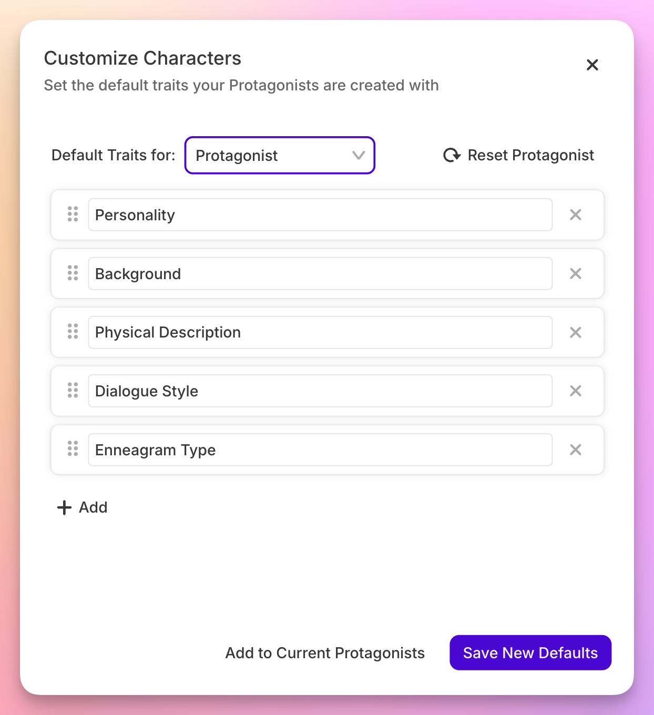Remove the Personality trait row

click(576, 214)
